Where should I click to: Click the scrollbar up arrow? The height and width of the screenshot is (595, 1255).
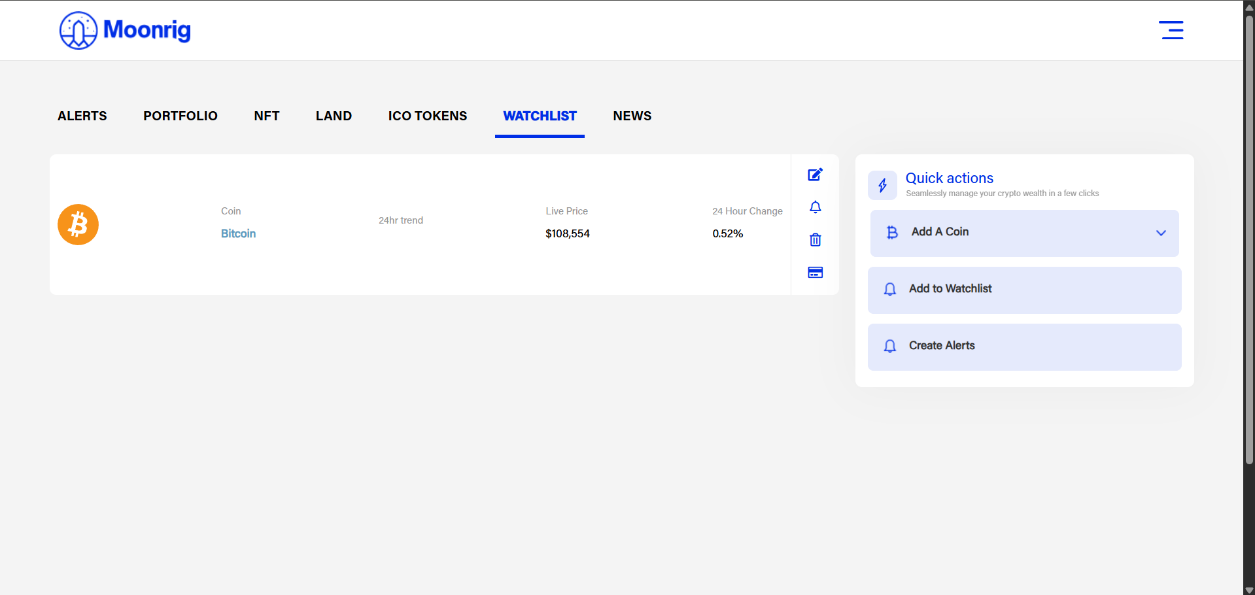pyautogui.click(x=1249, y=7)
